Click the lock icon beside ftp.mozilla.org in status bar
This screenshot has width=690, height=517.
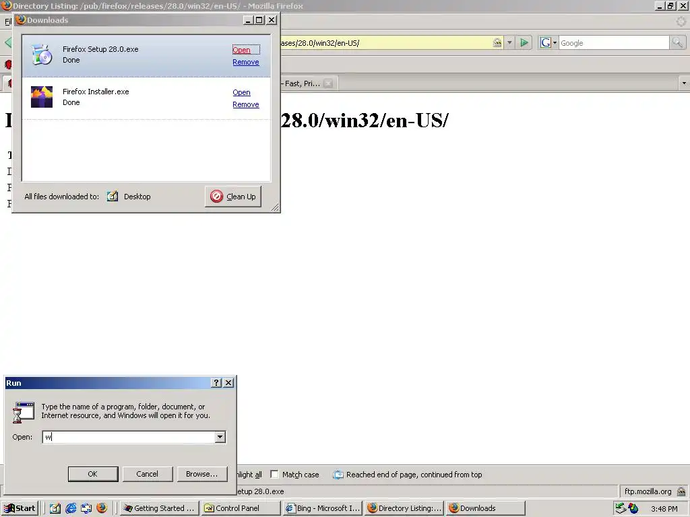pyautogui.click(x=681, y=491)
